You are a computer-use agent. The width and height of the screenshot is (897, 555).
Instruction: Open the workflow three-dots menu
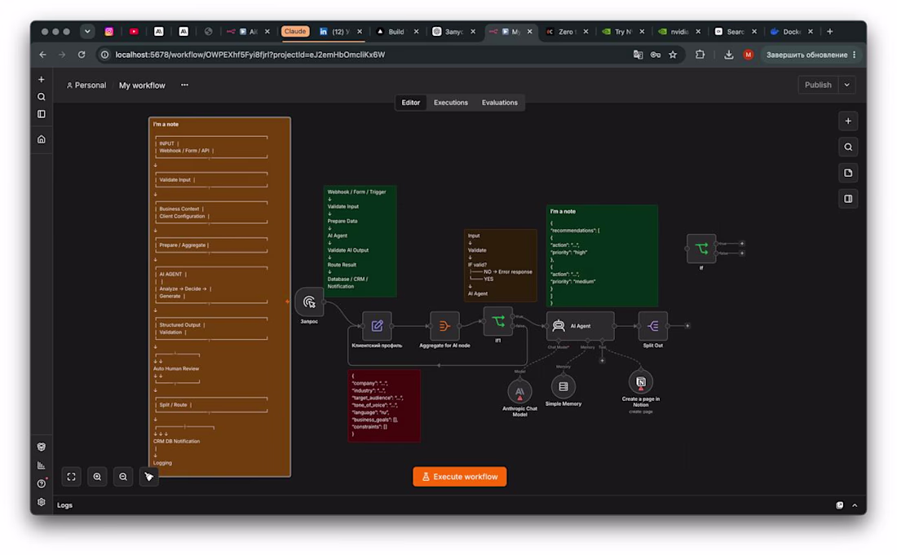click(184, 85)
